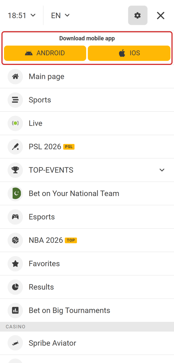Click the national team flag icon

[x=15, y=193]
